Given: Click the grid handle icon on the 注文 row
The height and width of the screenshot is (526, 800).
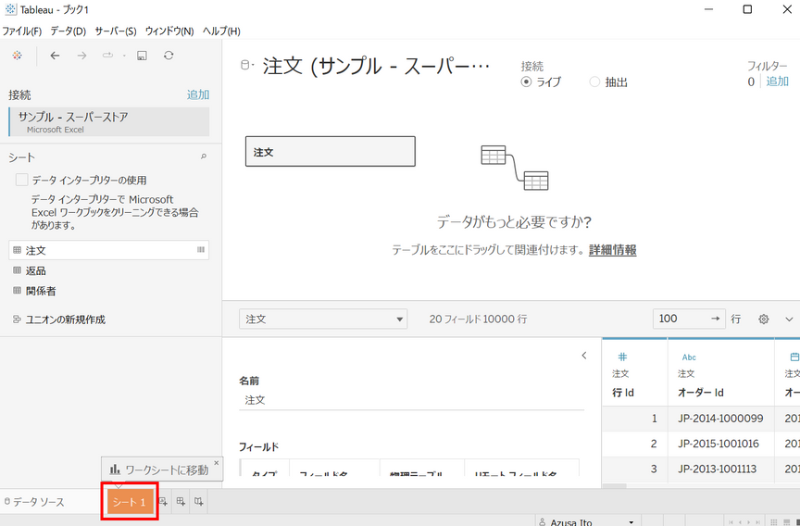Looking at the screenshot, I should pyautogui.click(x=201, y=250).
